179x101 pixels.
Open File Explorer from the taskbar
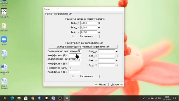point(19,98)
